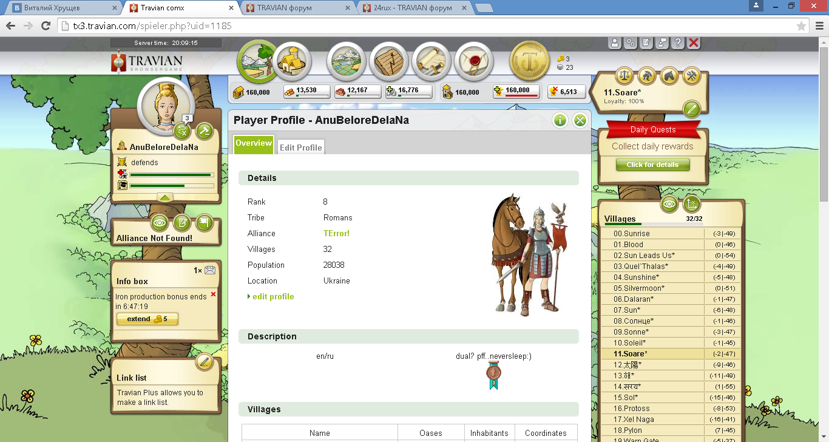
Task: Log out with the red X icon
Action: coord(694,43)
